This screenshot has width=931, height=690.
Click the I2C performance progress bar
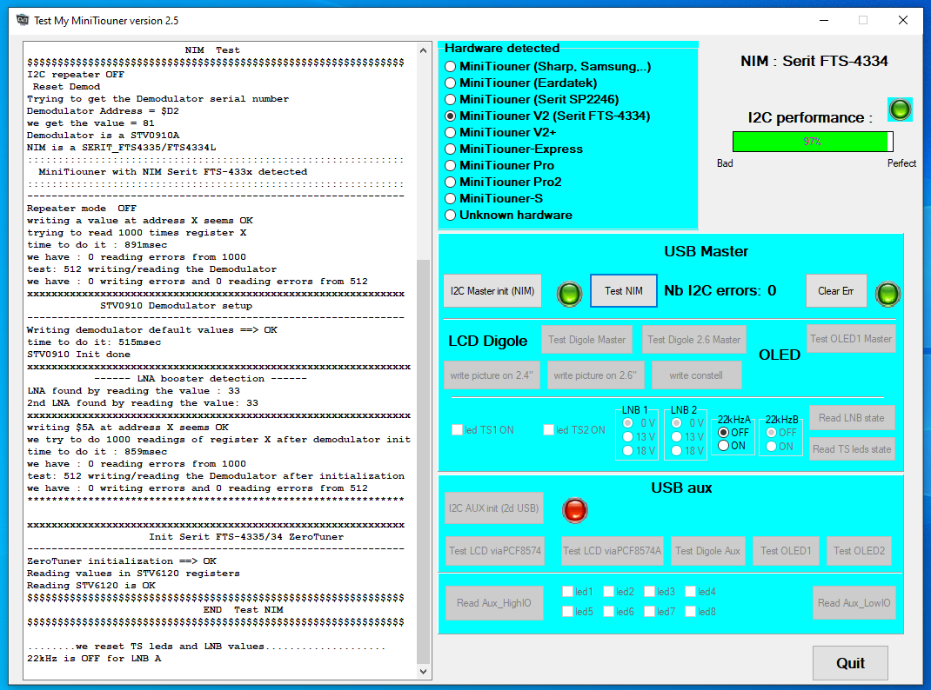(x=812, y=142)
